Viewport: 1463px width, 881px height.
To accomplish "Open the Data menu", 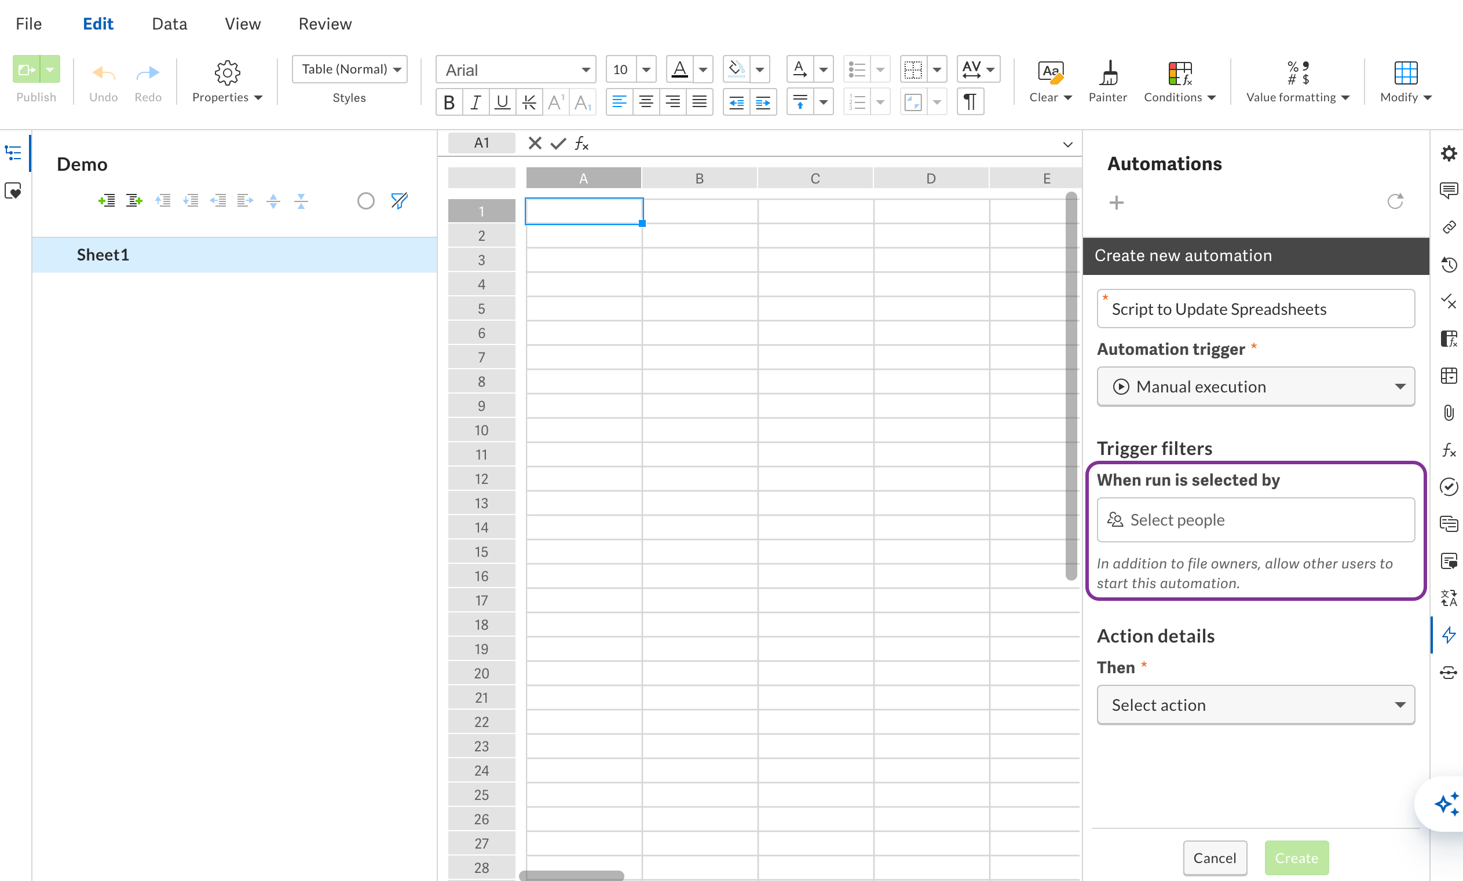I will [x=169, y=24].
